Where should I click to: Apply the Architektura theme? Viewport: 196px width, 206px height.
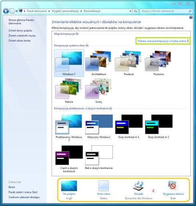tap(99, 63)
